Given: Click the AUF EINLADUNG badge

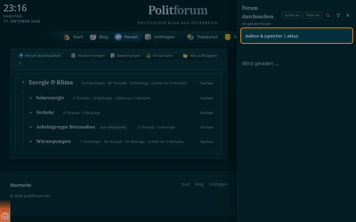Looking at the screenshot, I should [113, 127].
